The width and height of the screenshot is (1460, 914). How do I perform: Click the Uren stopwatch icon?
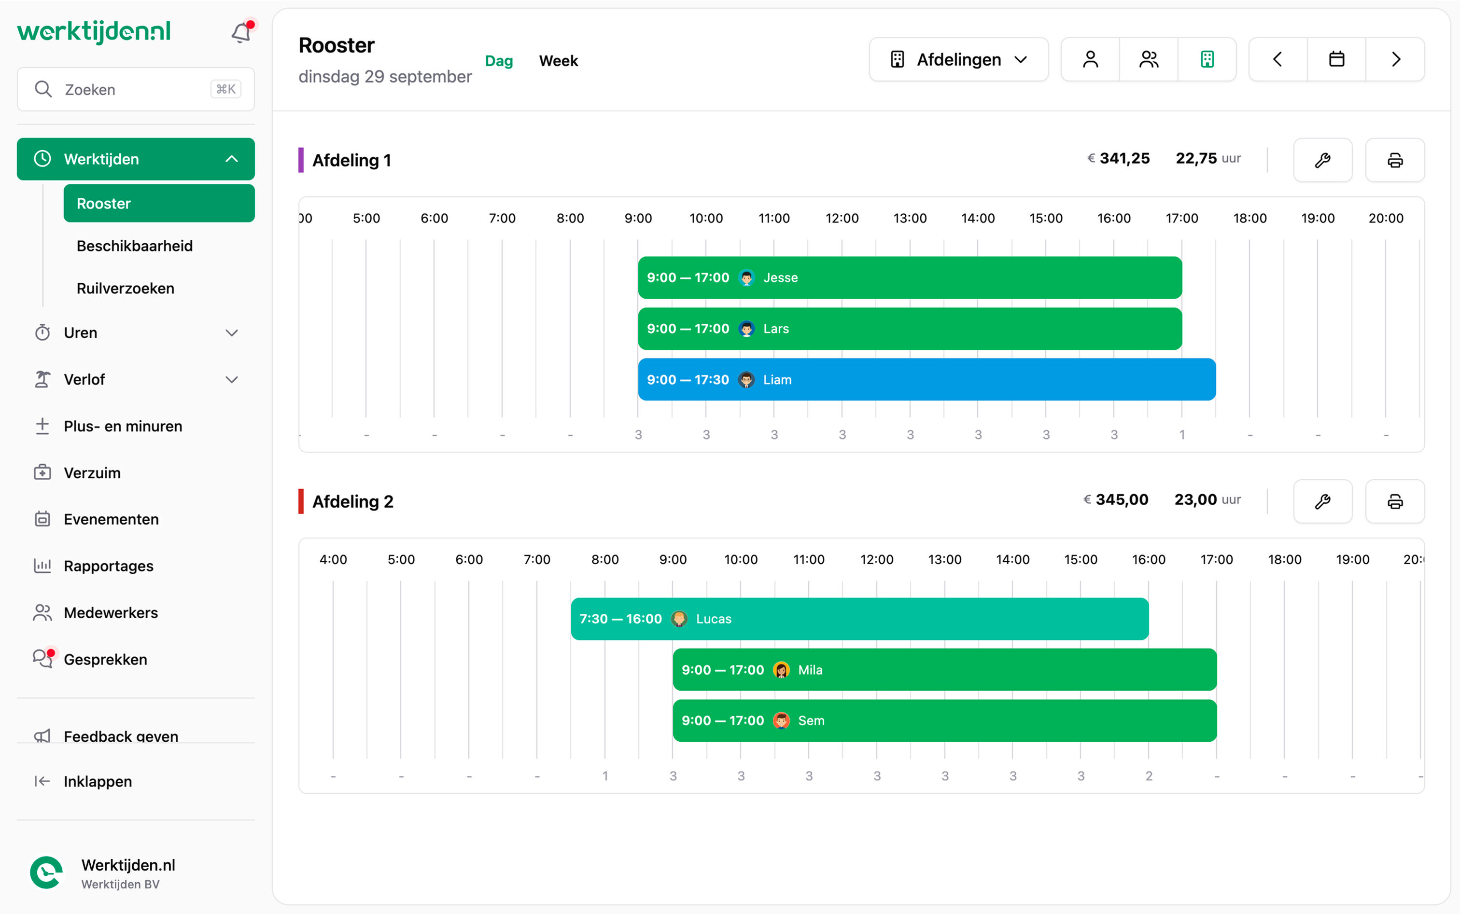42,332
